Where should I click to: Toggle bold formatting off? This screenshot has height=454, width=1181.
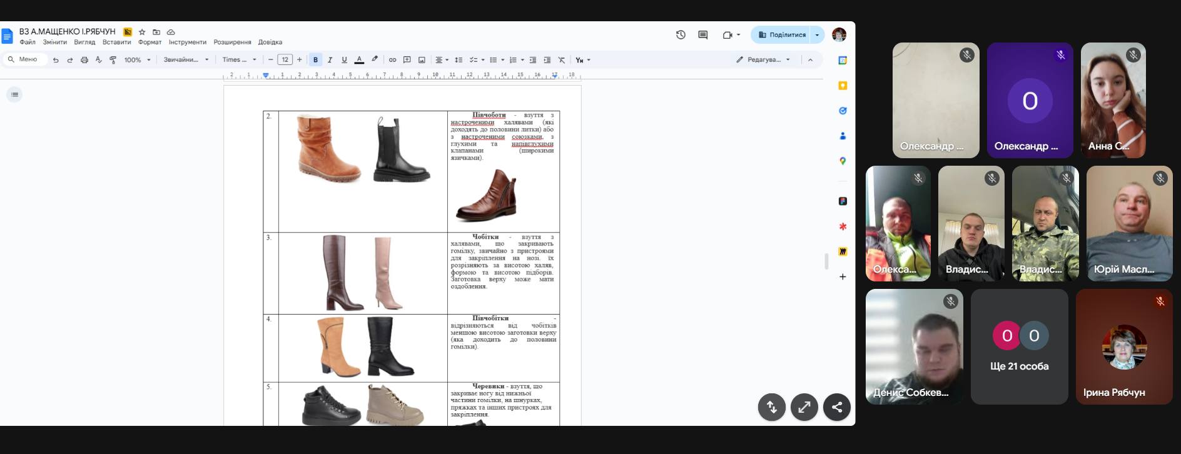(x=315, y=60)
